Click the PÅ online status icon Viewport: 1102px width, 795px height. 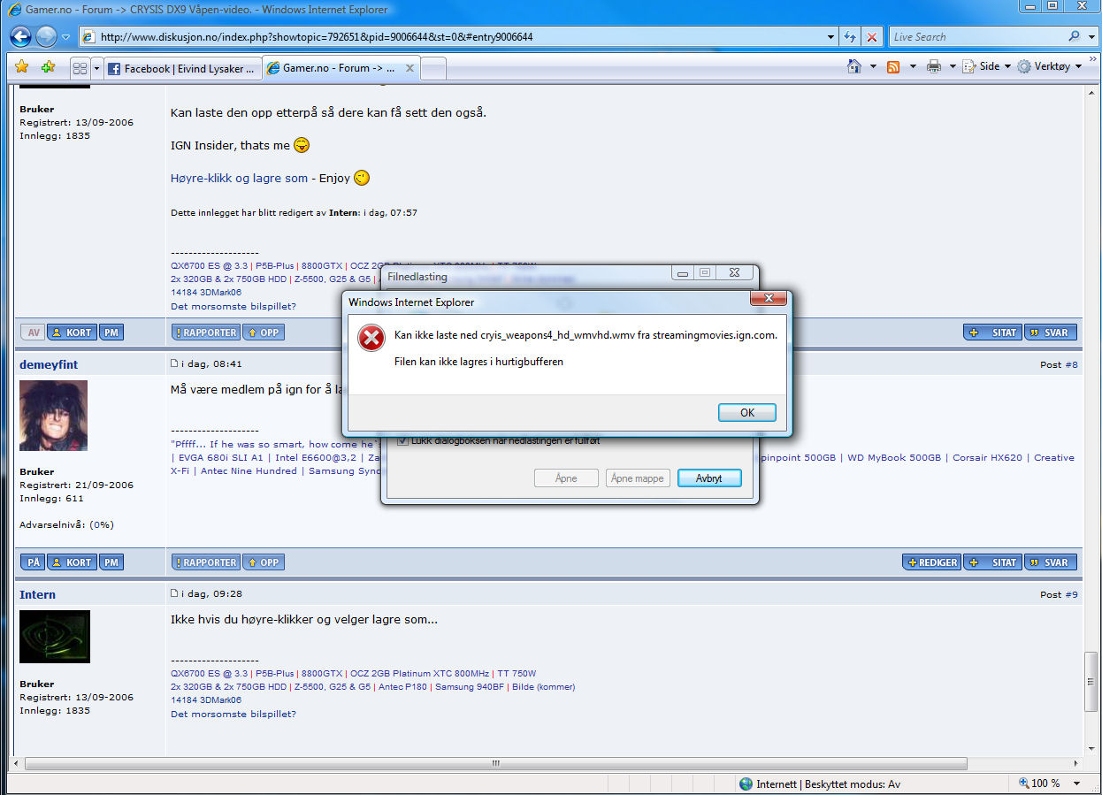click(33, 562)
